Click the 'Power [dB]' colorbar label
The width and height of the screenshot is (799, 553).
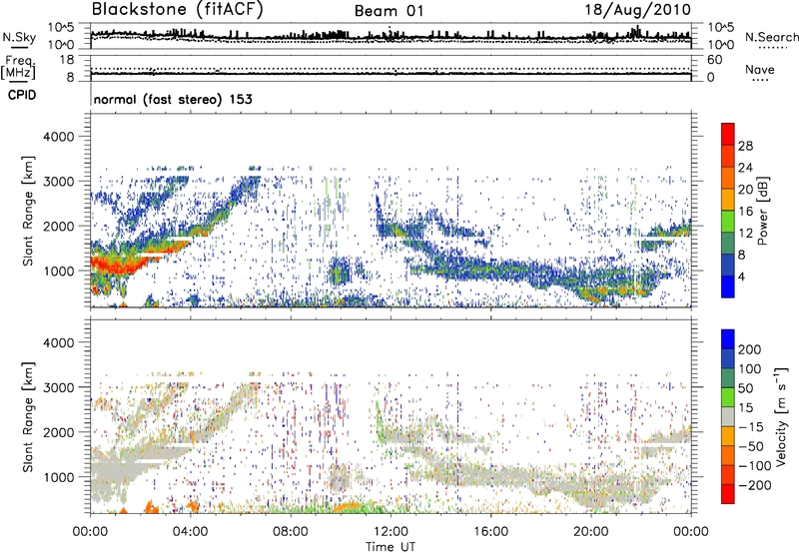pyautogui.click(x=763, y=211)
